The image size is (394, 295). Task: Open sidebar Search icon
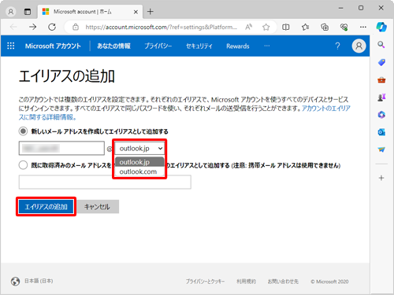(381, 45)
